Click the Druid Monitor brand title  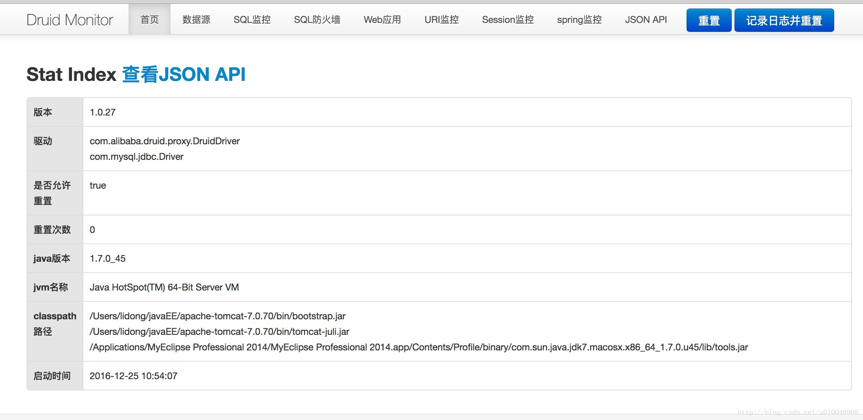[x=70, y=20]
